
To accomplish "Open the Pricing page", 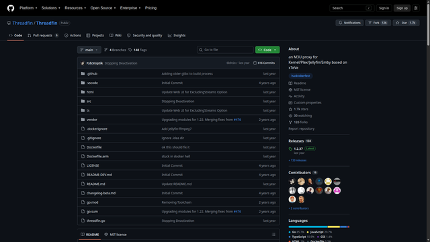I will [x=150, y=8].
